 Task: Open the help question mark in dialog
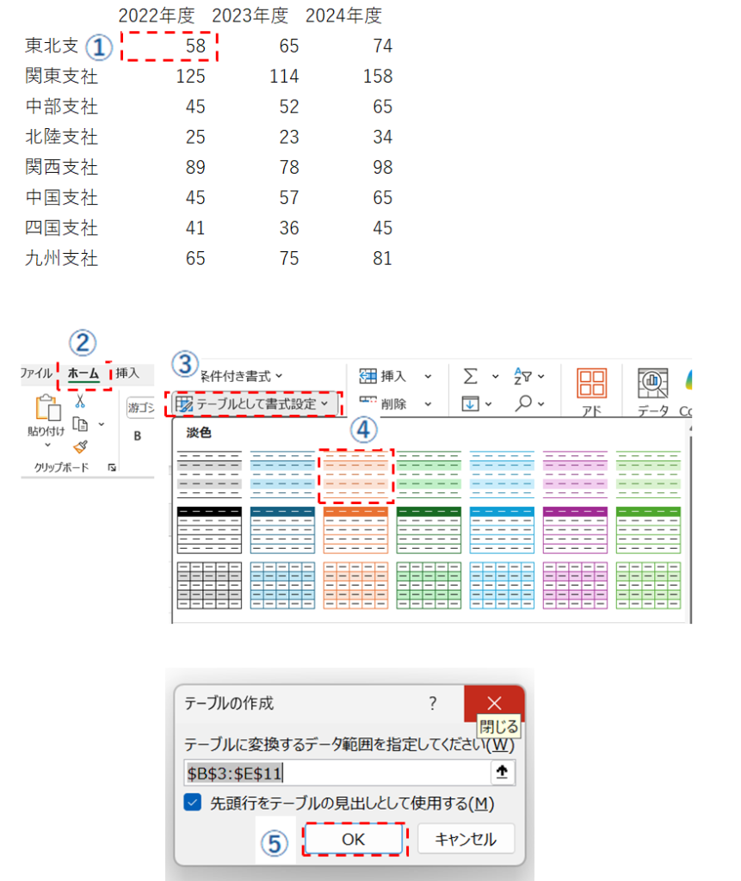[x=433, y=703]
